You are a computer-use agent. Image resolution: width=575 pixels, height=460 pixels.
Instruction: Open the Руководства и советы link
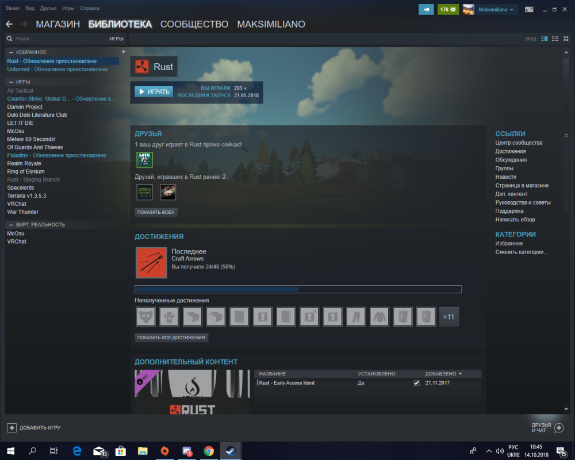tap(523, 202)
